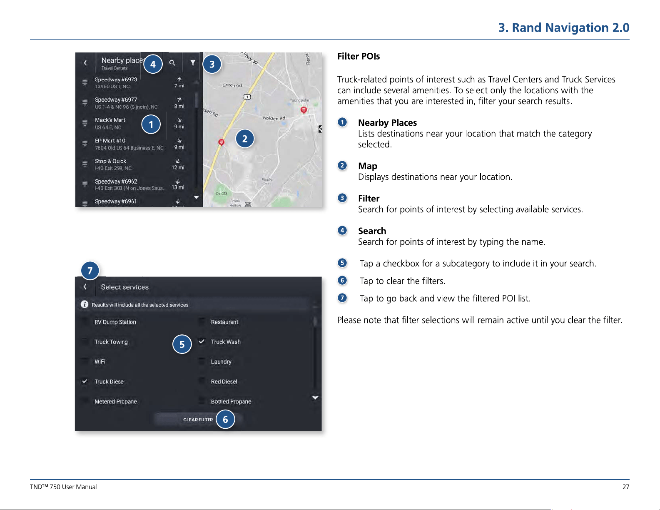Select the Speedway #6973 list entry name
This screenshot has height=510, width=660.
[116, 80]
